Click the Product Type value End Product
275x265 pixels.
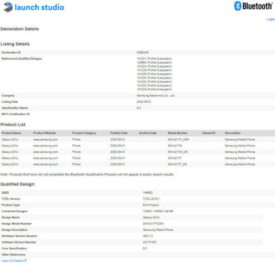click(x=151, y=205)
